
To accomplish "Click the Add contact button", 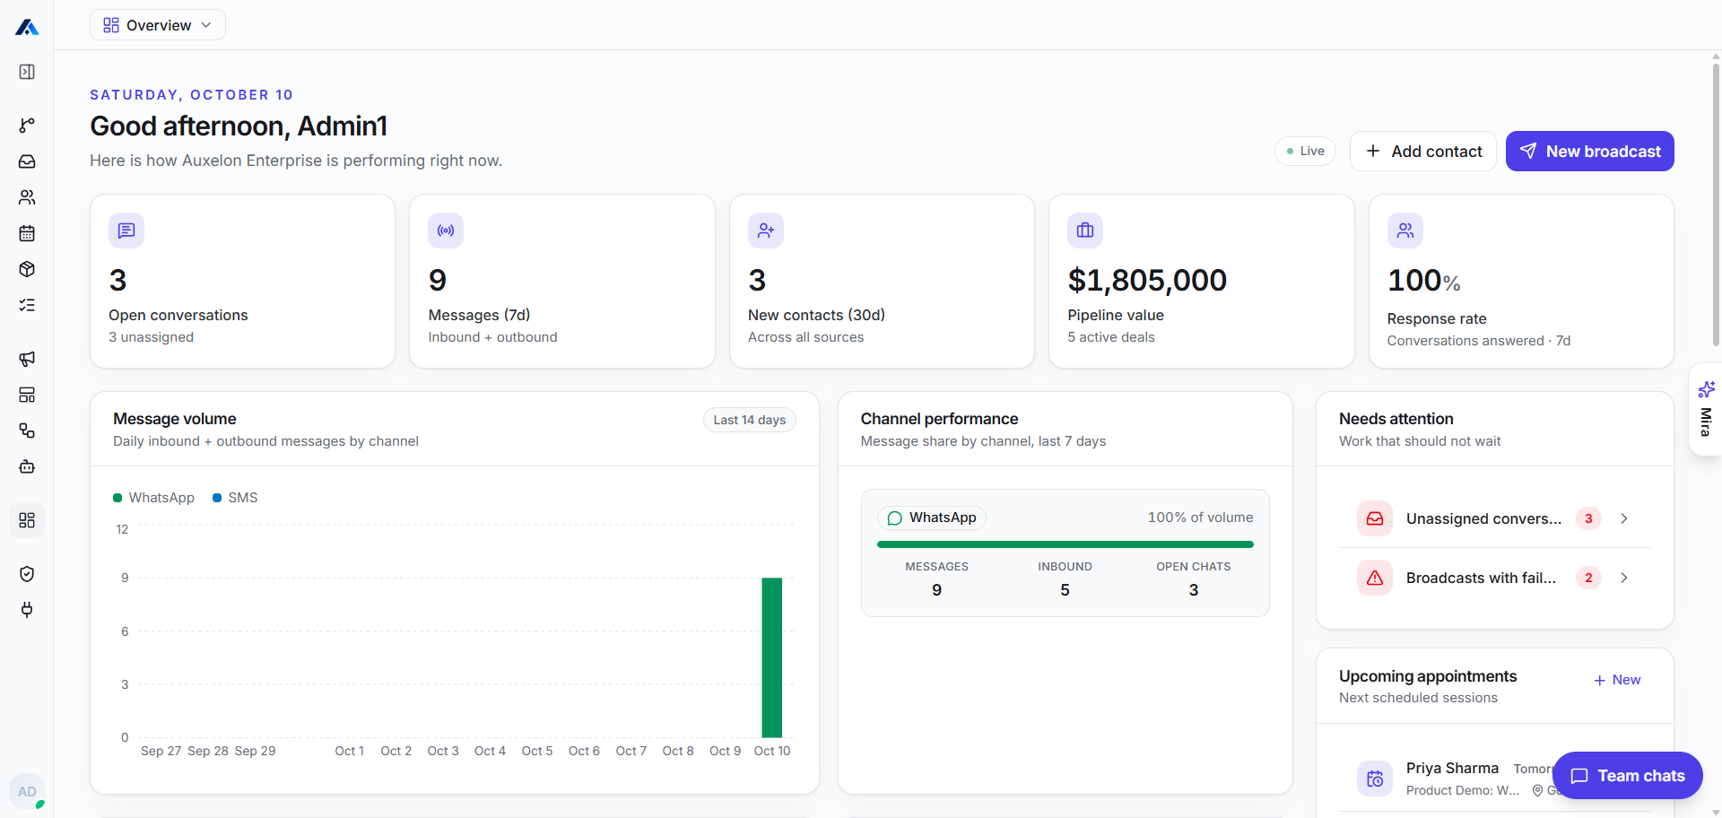I will click(x=1423, y=152).
